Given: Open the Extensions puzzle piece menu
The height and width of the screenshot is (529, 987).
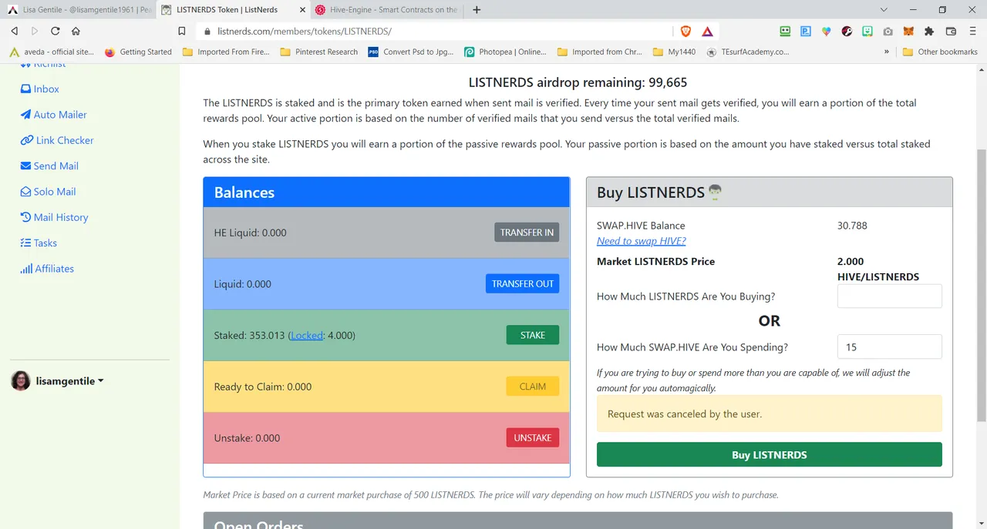Looking at the screenshot, I should coord(929,31).
